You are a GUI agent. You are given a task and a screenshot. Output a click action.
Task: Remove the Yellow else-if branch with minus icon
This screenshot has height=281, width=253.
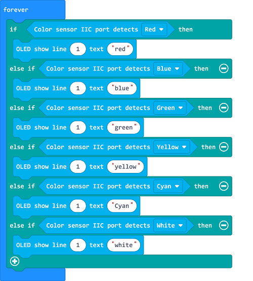(x=224, y=147)
